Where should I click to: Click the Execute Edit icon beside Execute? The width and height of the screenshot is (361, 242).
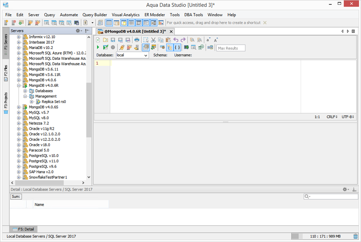[x=106, y=47]
